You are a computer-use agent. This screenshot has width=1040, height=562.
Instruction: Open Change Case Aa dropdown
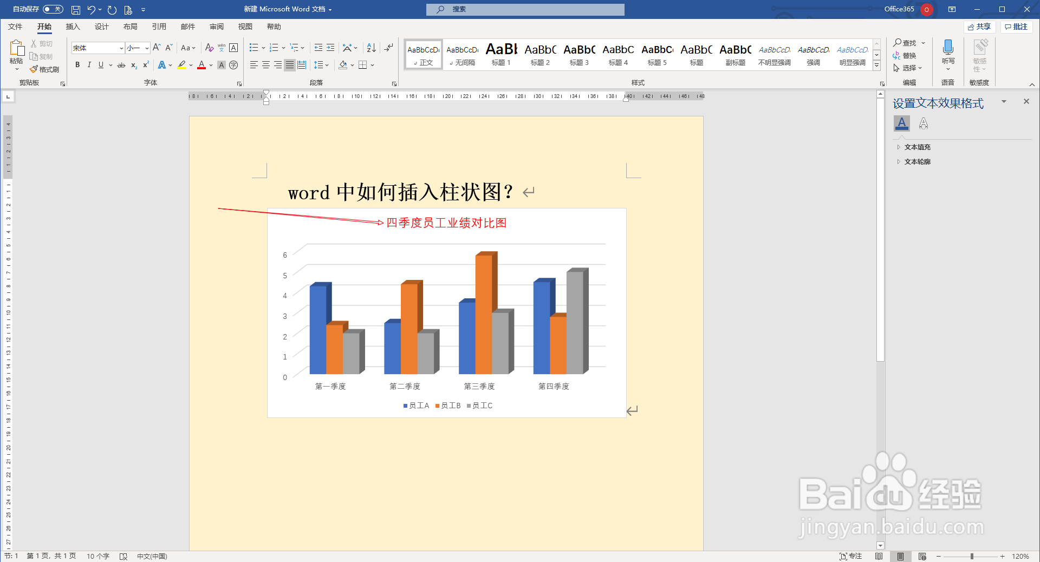pyautogui.click(x=188, y=48)
